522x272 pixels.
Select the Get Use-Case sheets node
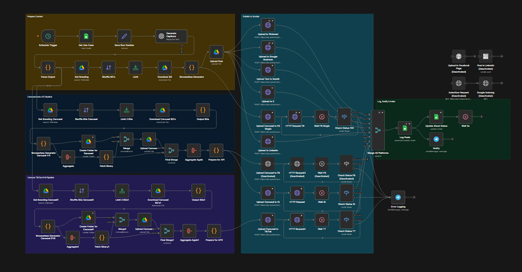tap(86, 36)
